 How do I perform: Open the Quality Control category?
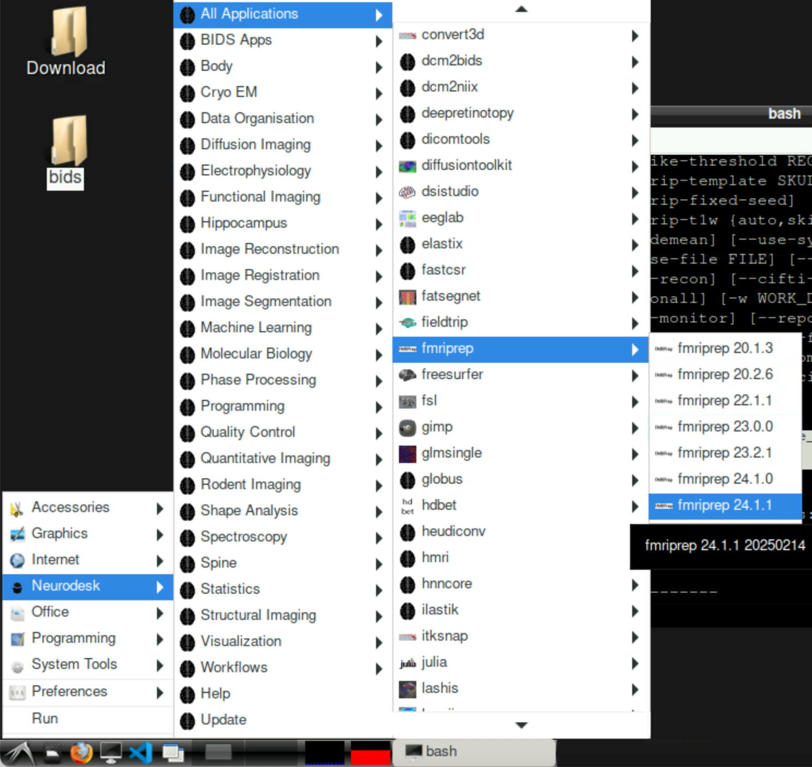pos(283,433)
